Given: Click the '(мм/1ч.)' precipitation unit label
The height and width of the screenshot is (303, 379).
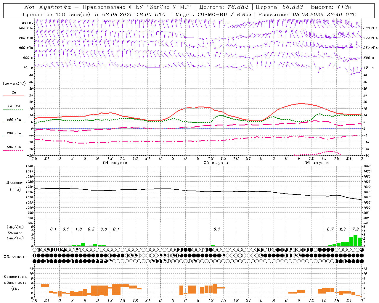Looking at the screenshot, I should click(15, 238).
